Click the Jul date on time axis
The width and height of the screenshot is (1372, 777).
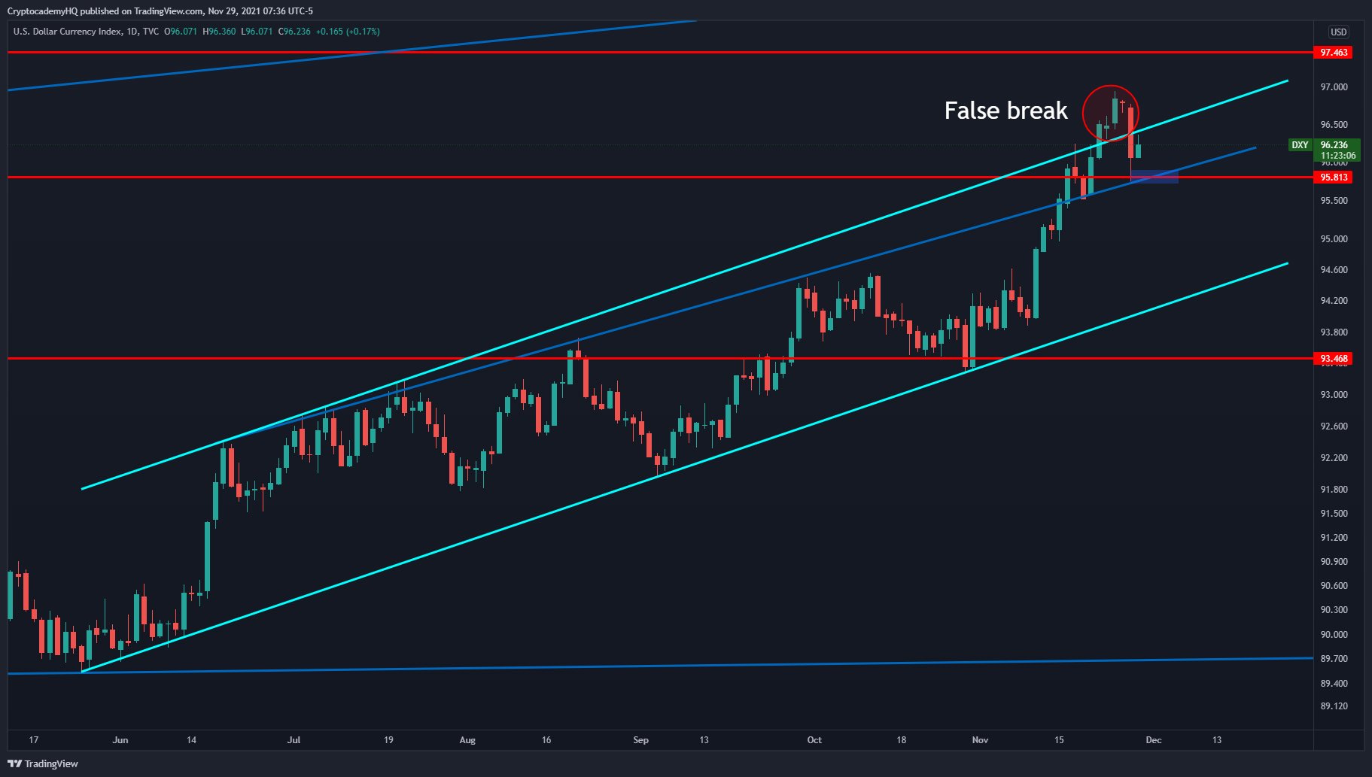(294, 740)
